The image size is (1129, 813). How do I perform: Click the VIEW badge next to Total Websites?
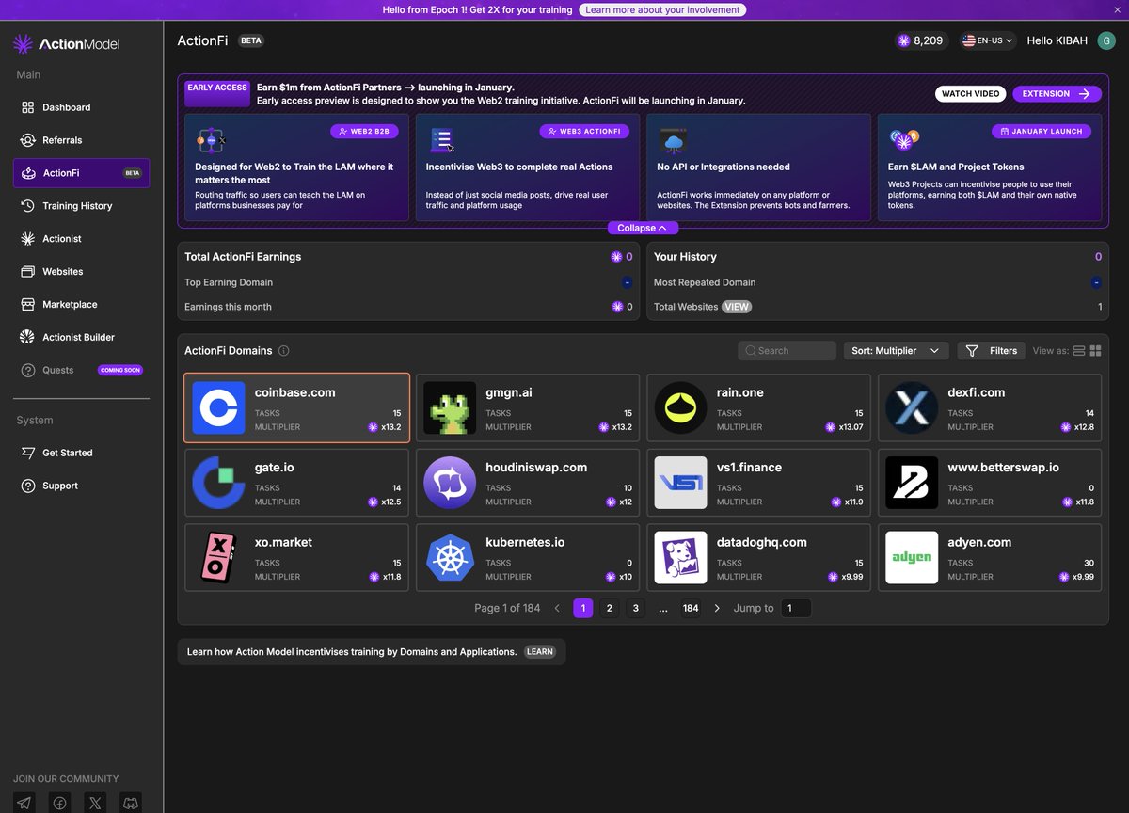[737, 307]
